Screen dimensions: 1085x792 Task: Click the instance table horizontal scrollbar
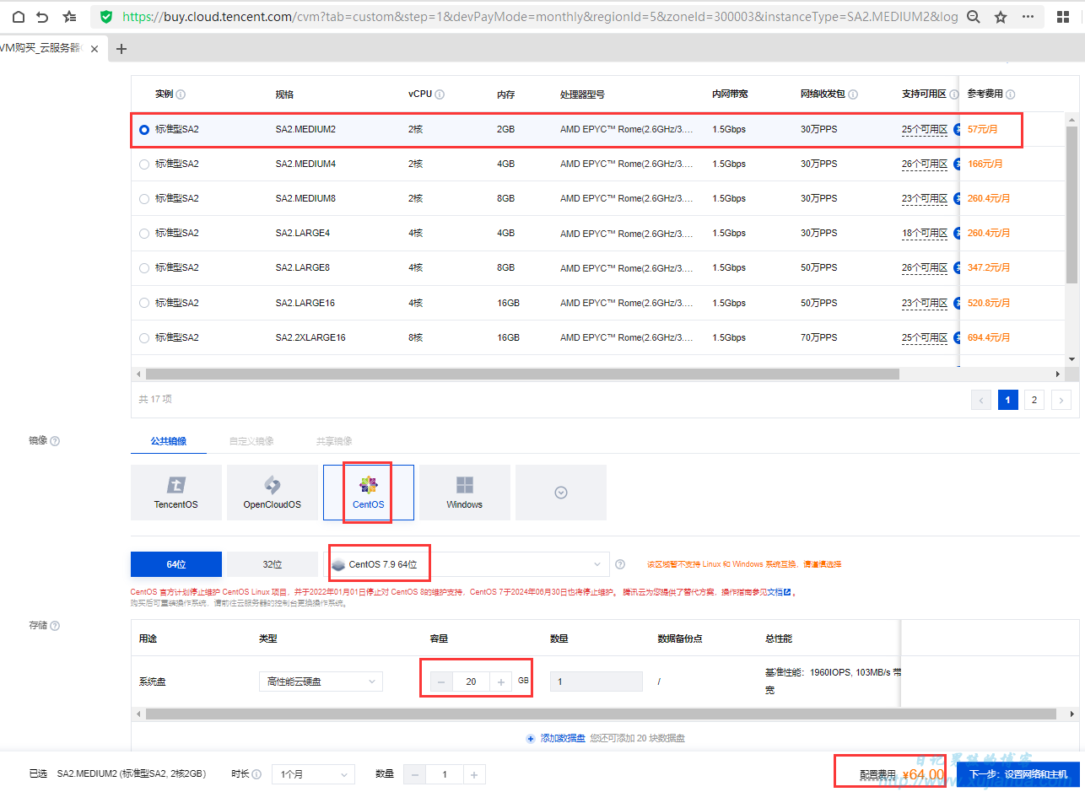point(522,374)
